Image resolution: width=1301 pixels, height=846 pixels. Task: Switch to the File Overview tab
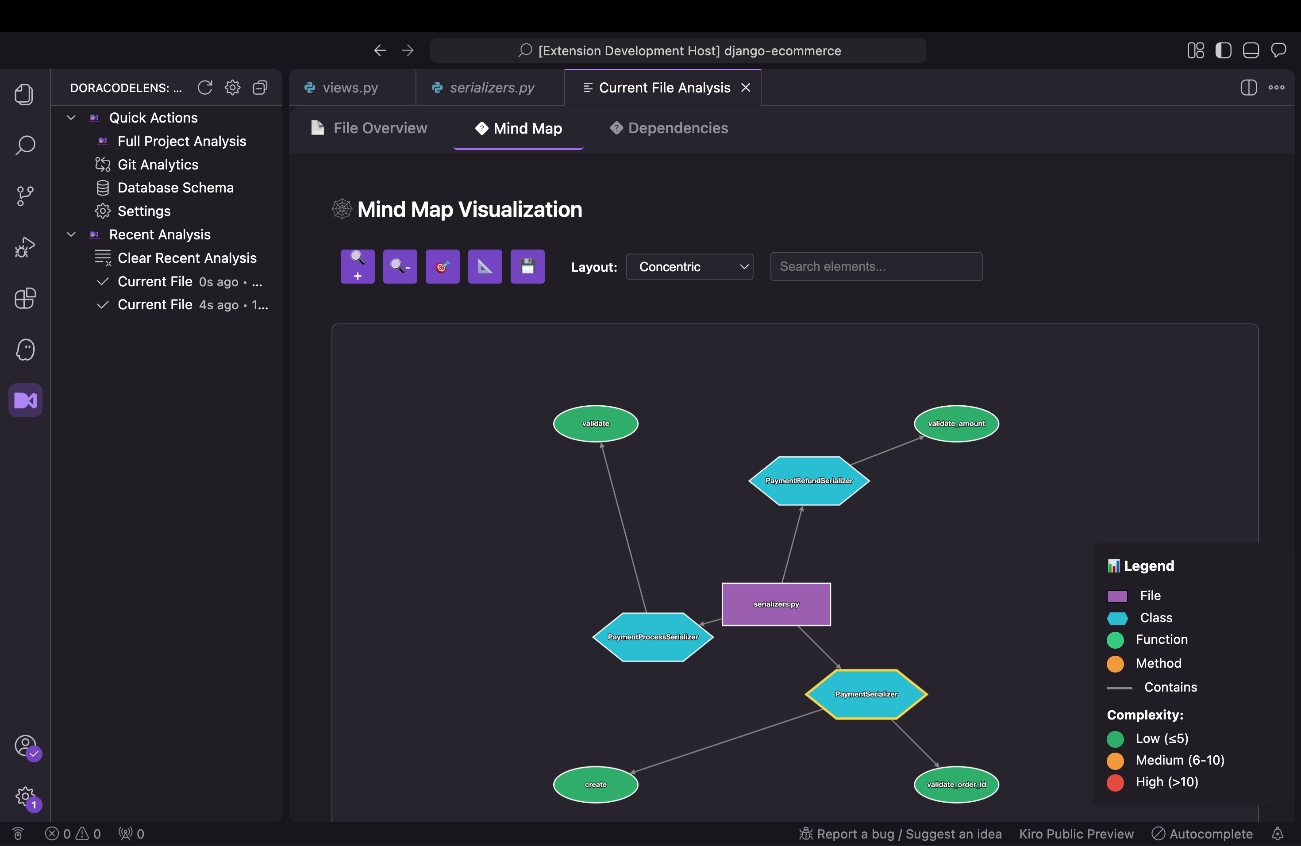(x=370, y=128)
